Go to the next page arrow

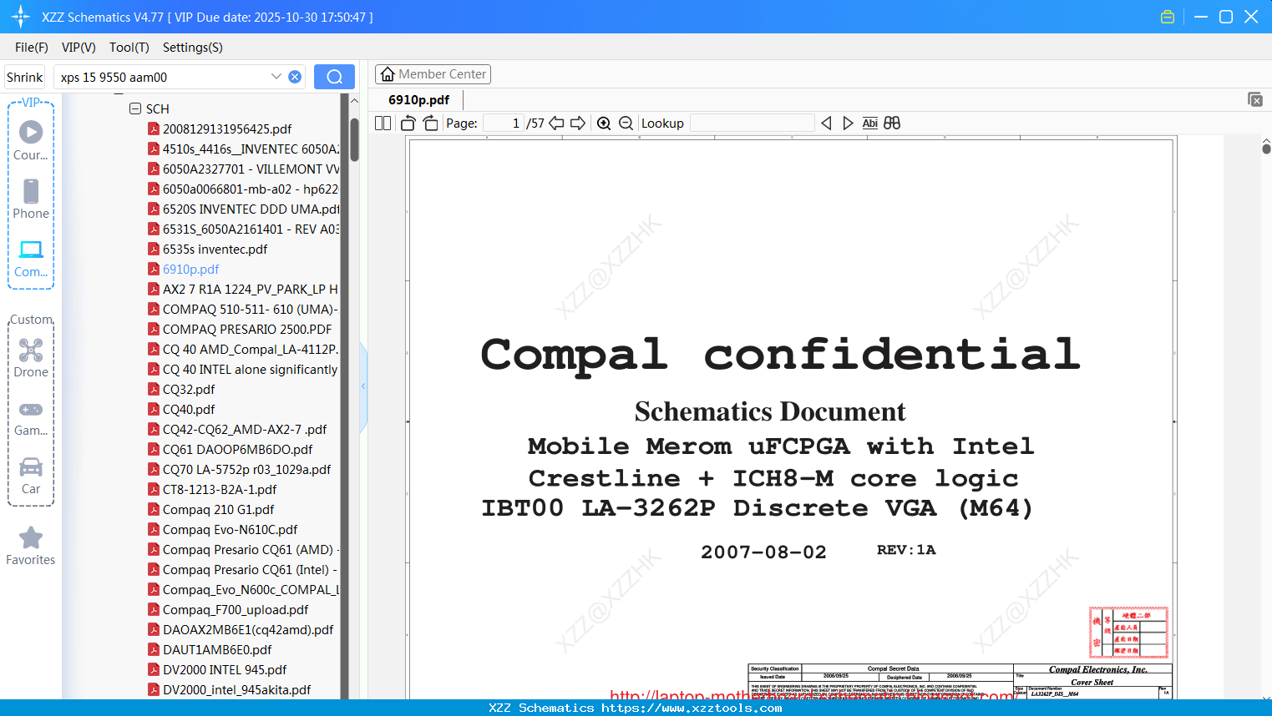(578, 123)
